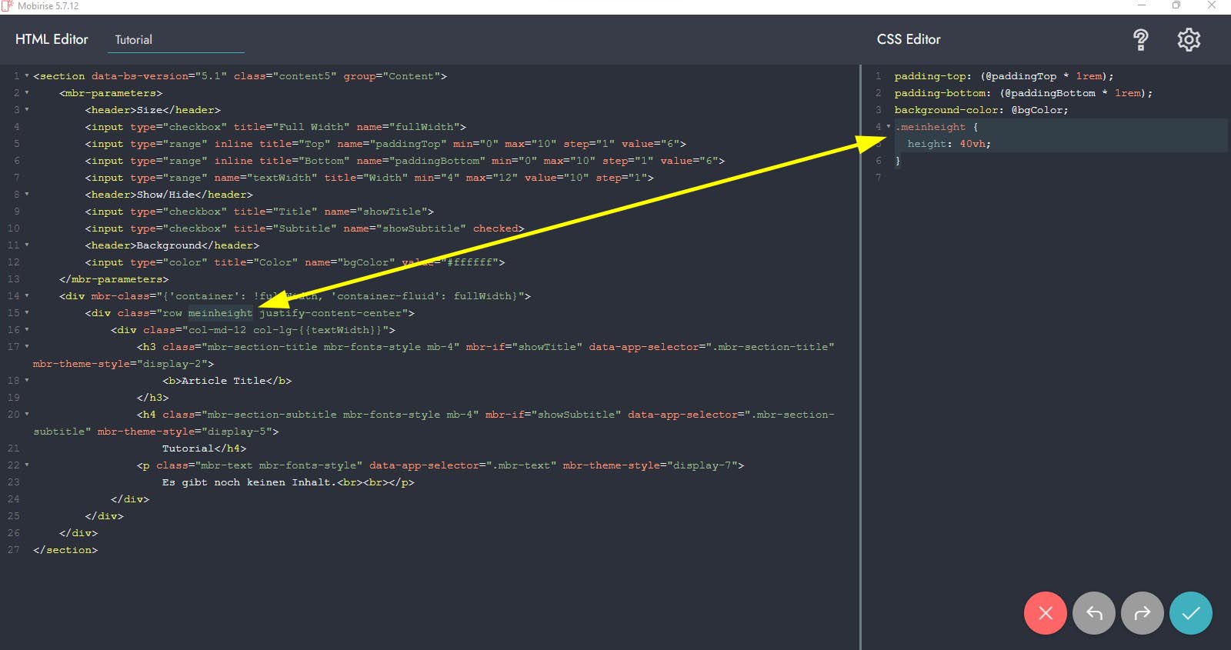Click the undo arrow button

point(1093,613)
